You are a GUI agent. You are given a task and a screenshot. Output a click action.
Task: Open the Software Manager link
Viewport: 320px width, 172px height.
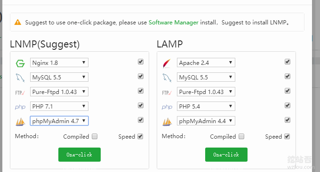point(174,22)
